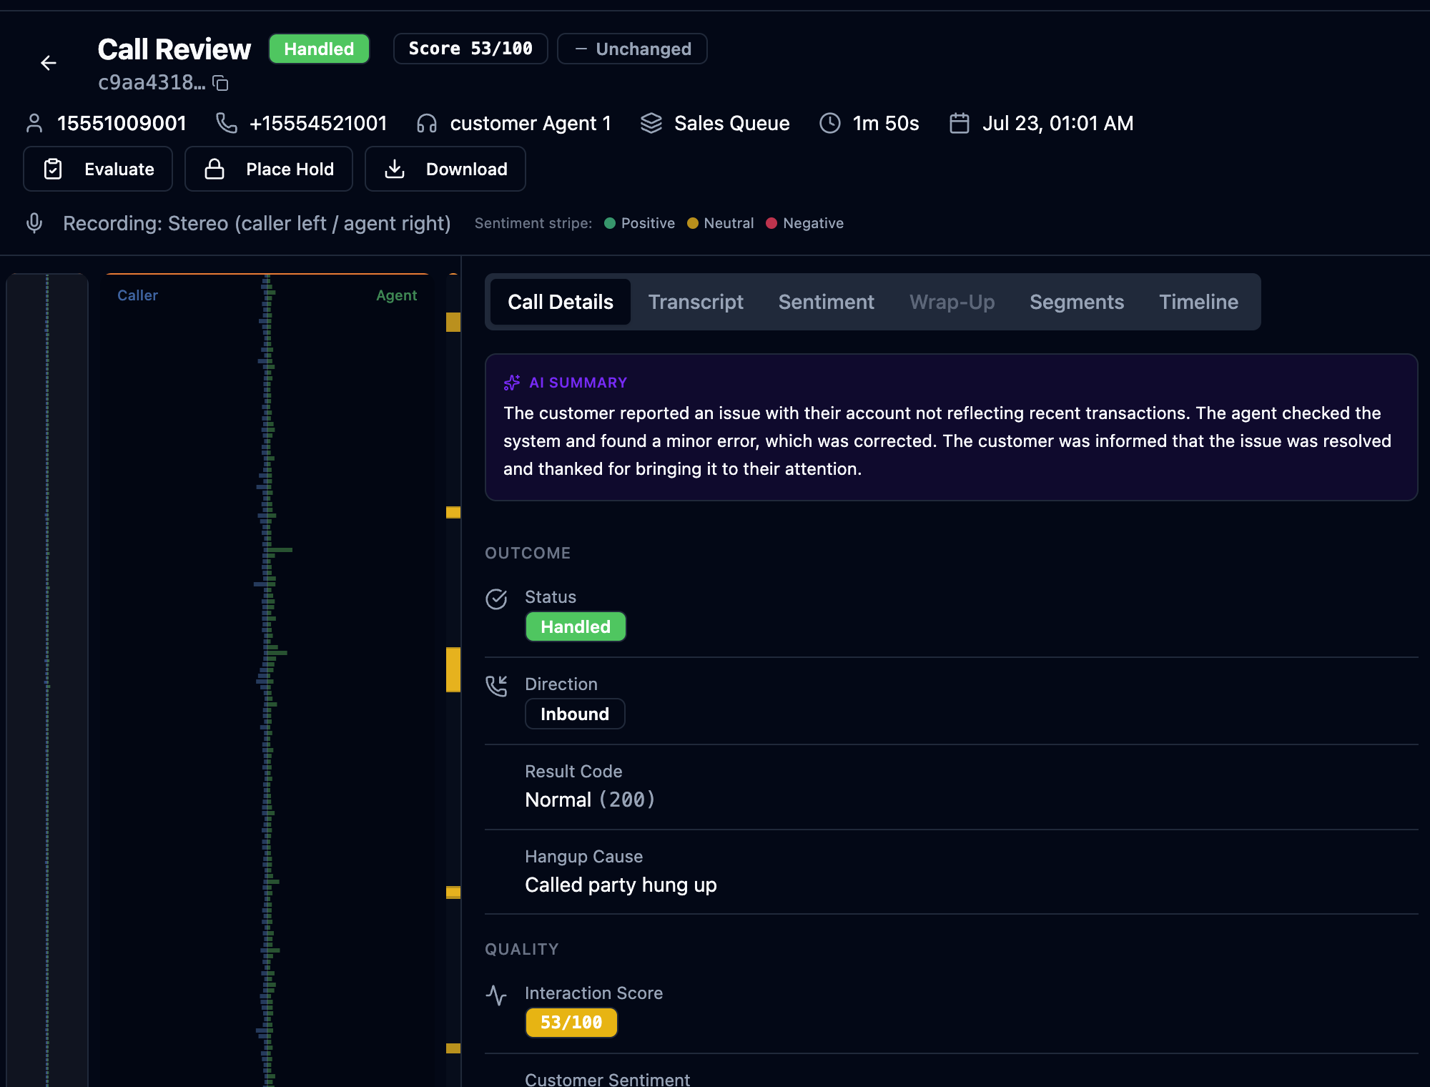Viewport: 1430px width, 1087px height.
Task: Click the Agent channel label
Action: (x=397, y=295)
